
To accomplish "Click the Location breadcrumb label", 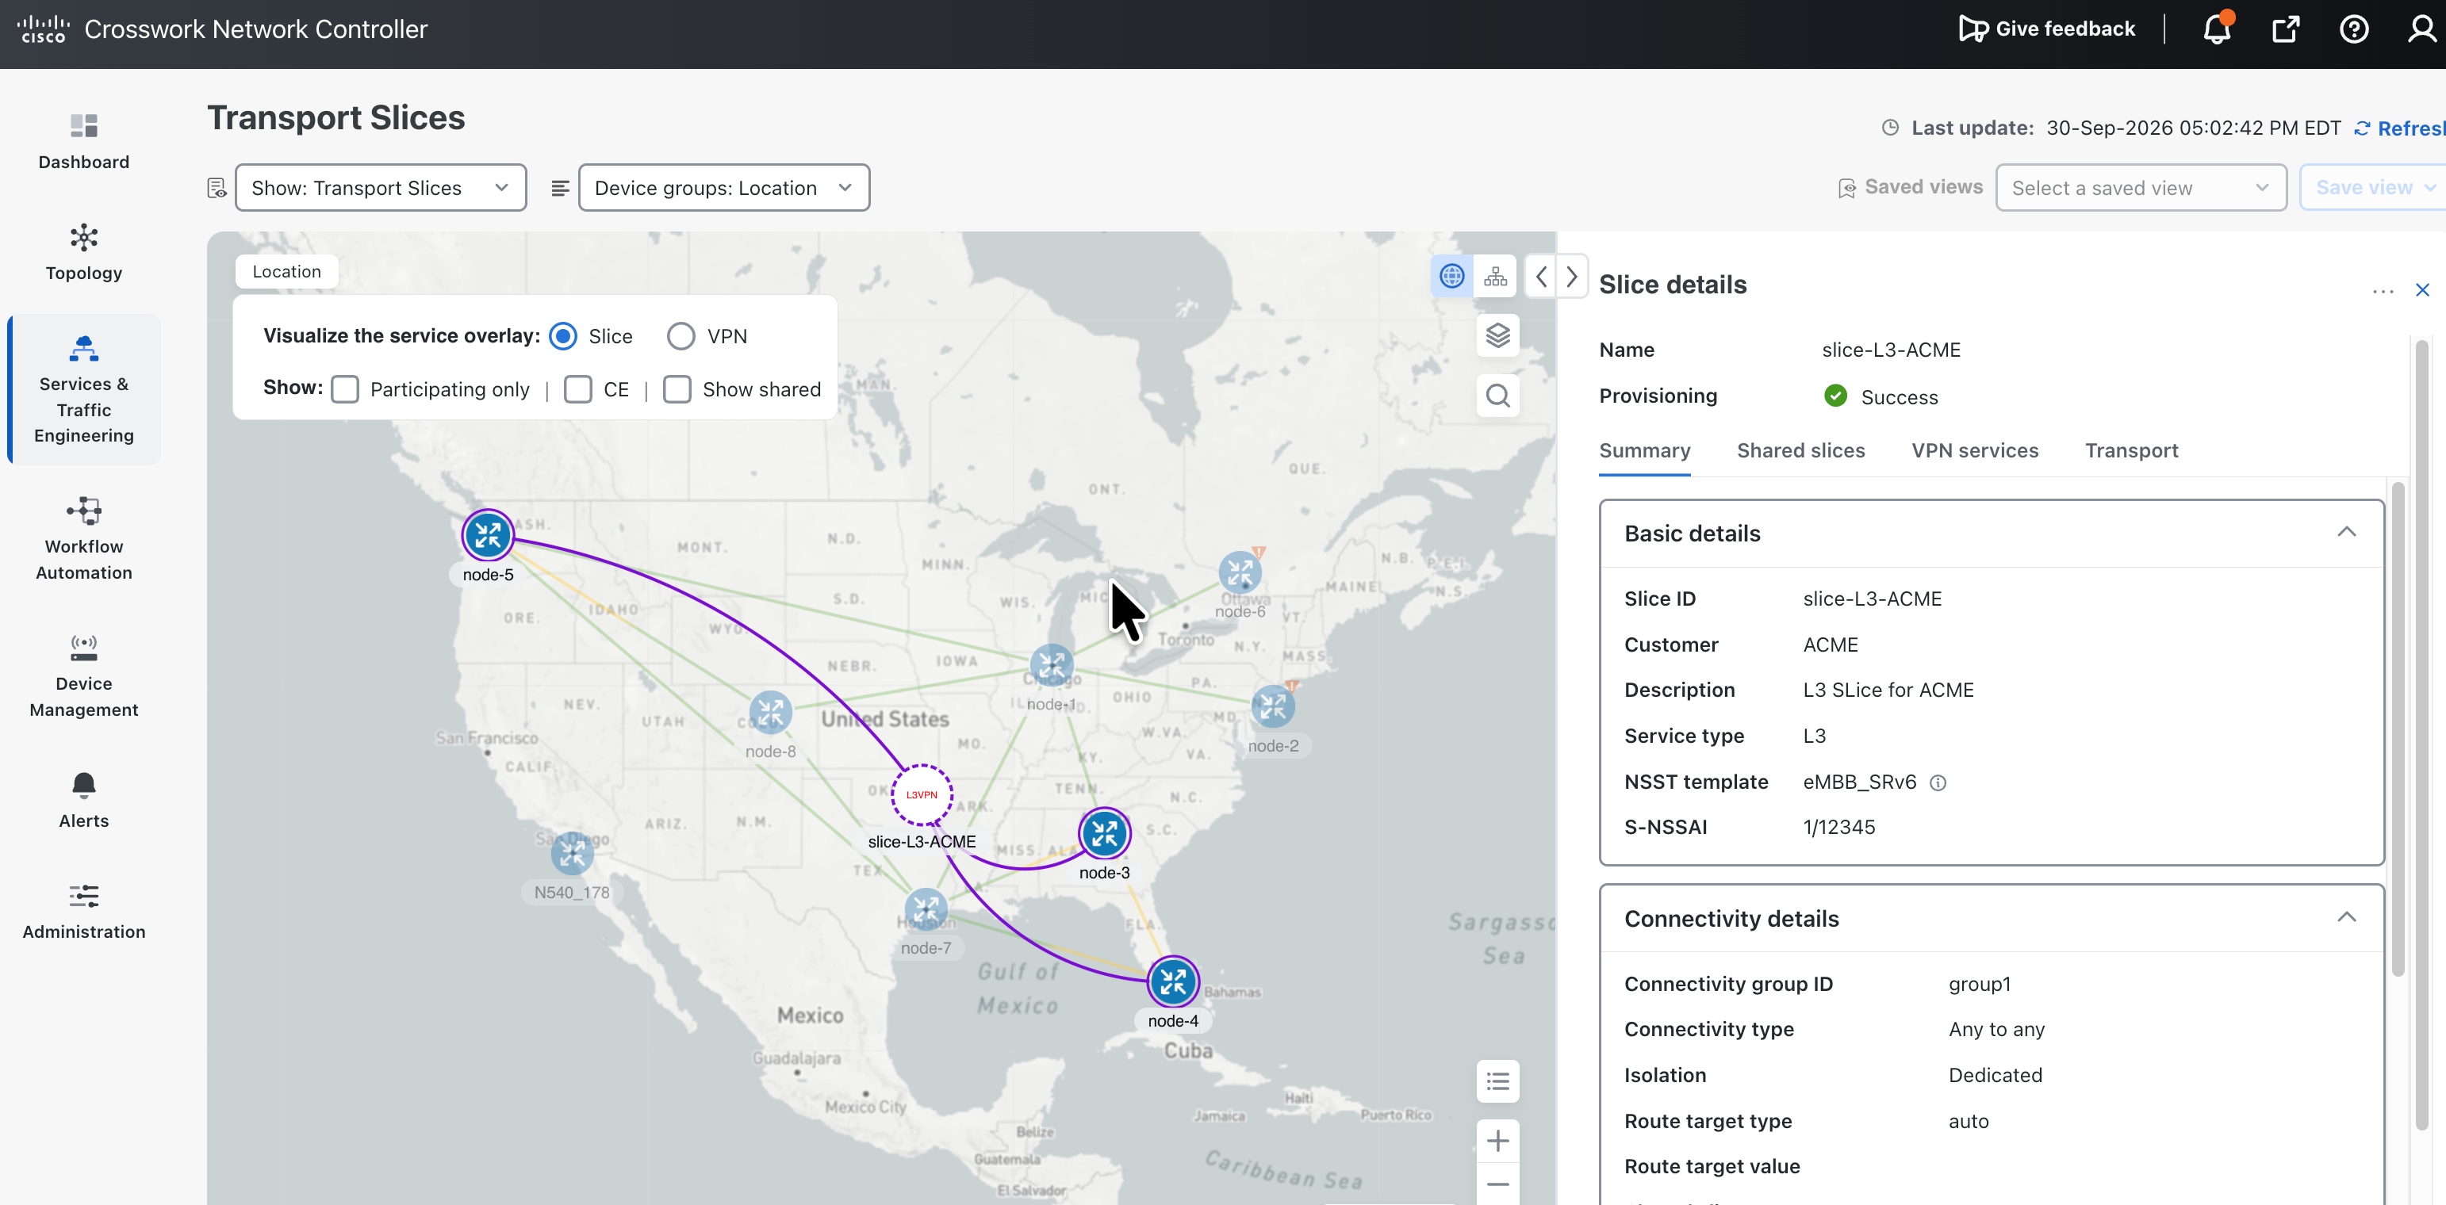I will (287, 271).
